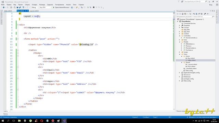Open the Файл menu

(3, 4)
